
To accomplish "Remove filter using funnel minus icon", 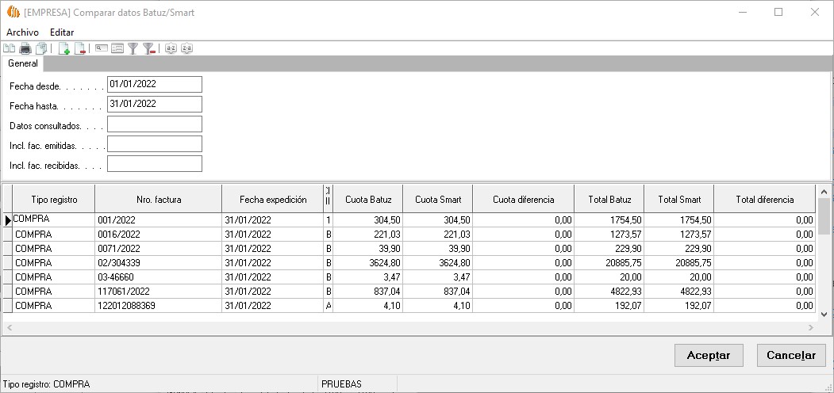I will (148, 49).
